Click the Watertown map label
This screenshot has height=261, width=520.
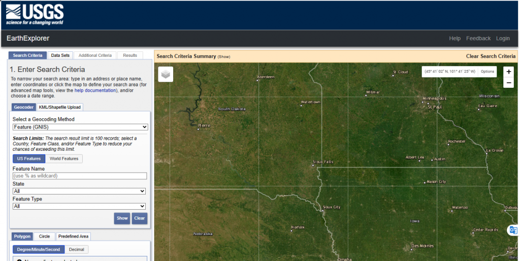coord(310,102)
